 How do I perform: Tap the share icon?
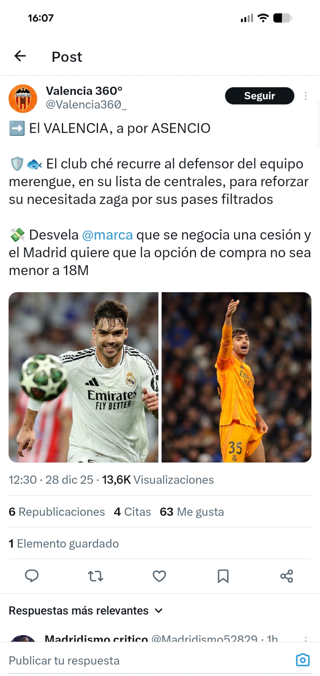[x=287, y=576]
